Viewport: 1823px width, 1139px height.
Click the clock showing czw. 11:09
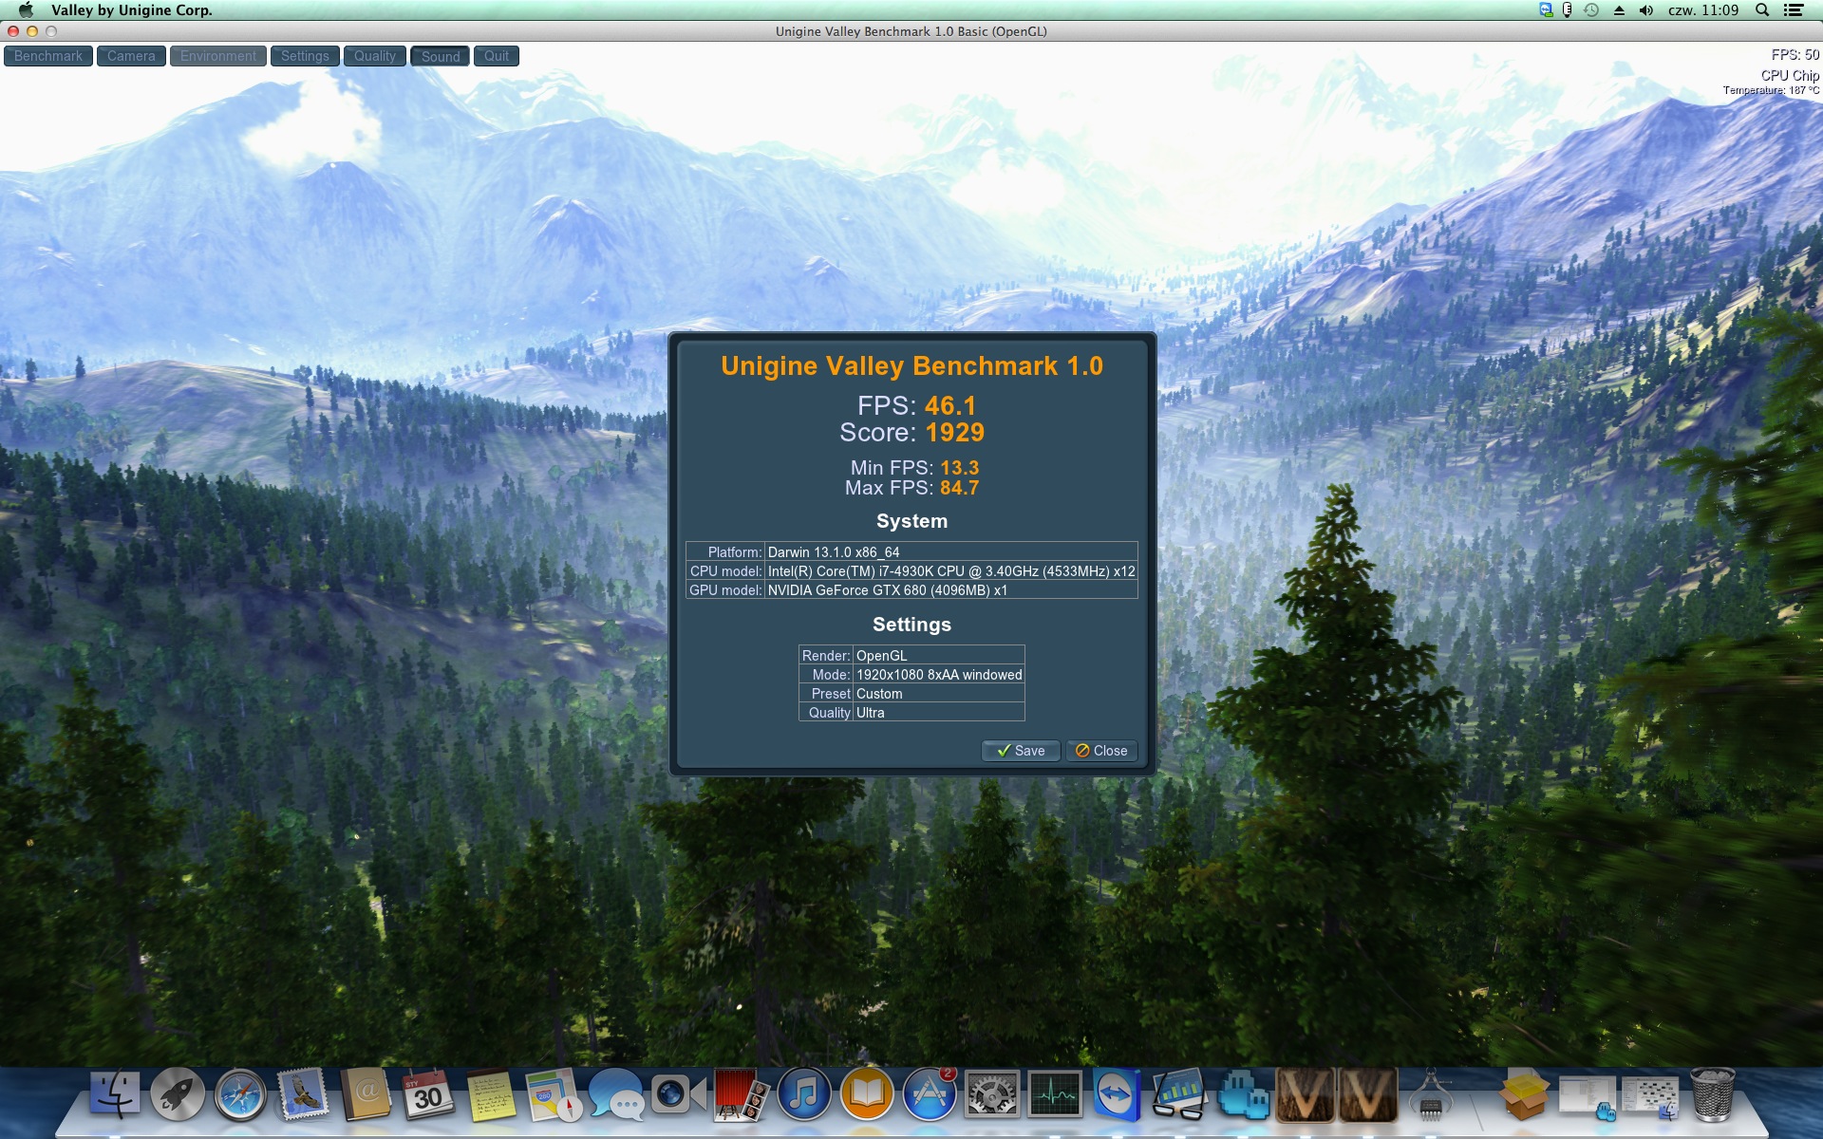click(1703, 10)
